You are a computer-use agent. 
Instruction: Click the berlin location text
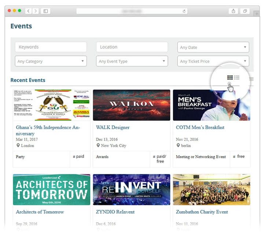pyautogui.click(x=186, y=146)
